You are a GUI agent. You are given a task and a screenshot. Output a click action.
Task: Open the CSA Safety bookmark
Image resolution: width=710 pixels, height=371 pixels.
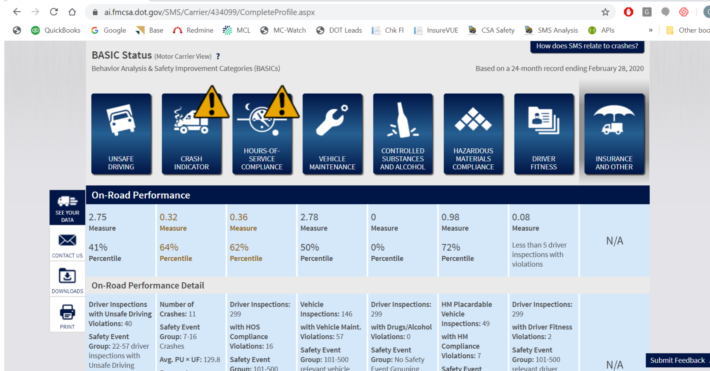click(x=491, y=30)
